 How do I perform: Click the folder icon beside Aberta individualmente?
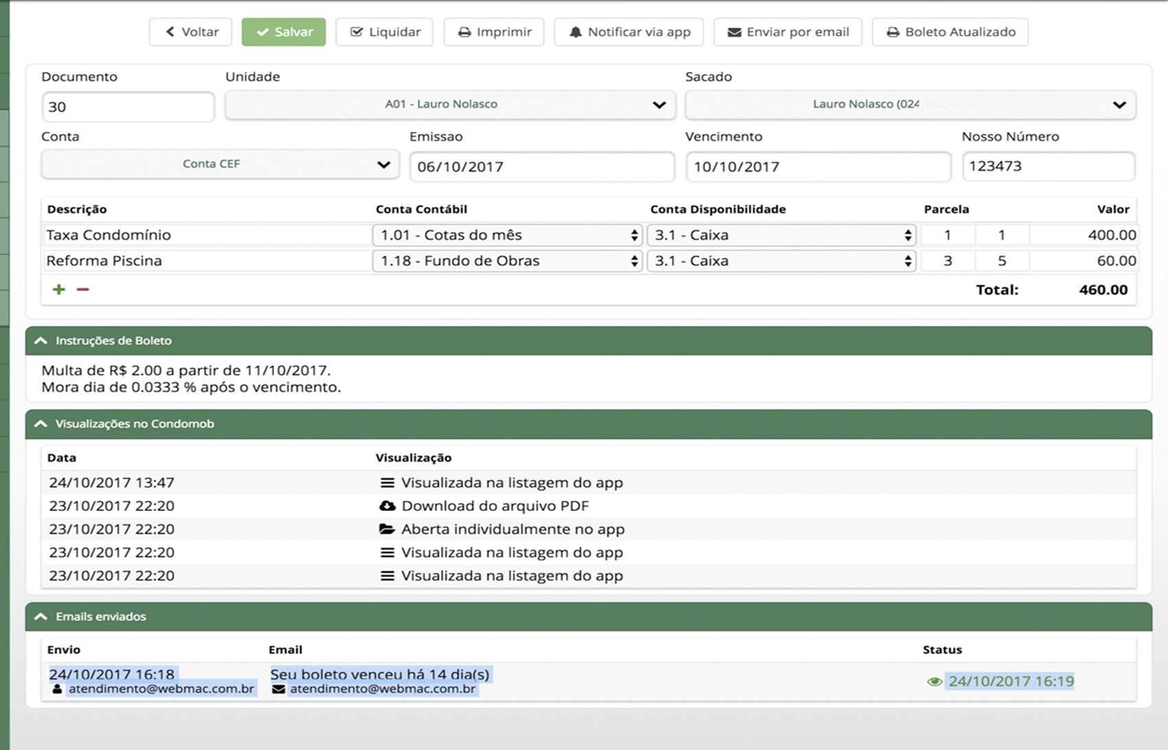pos(388,530)
